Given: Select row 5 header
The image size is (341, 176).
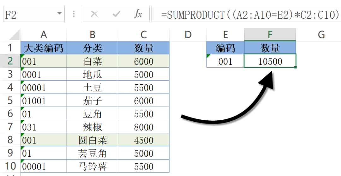Looking at the screenshot, I should [10, 100].
